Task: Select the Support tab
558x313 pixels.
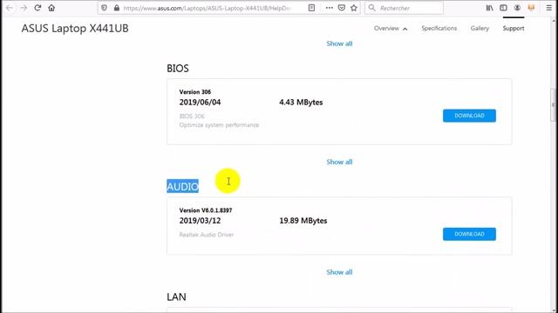Action: click(x=514, y=29)
